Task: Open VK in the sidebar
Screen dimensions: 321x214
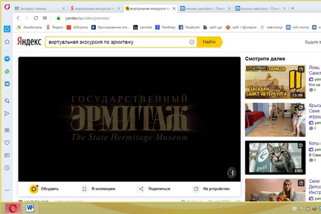Action: click(7, 84)
